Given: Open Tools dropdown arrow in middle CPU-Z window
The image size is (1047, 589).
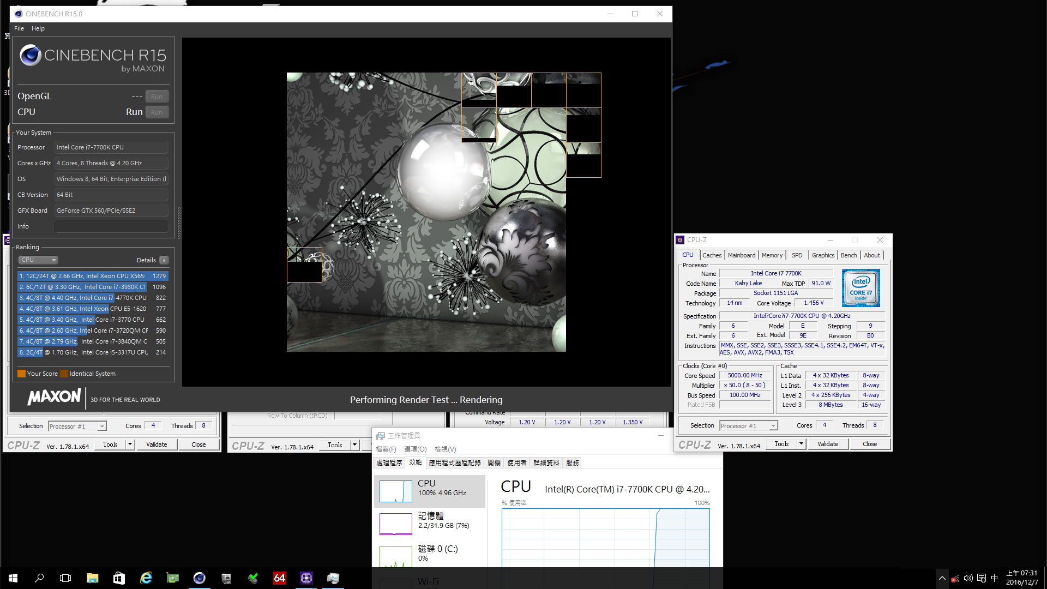Looking at the screenshot, I should (355, 445).
